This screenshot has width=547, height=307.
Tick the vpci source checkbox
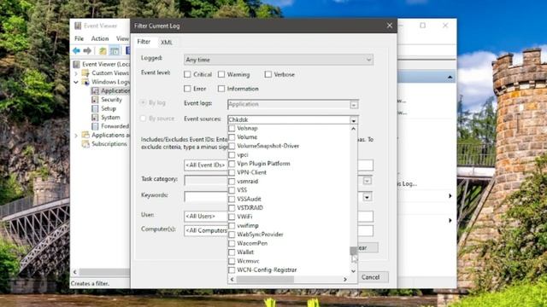click(x=232, y=154)
